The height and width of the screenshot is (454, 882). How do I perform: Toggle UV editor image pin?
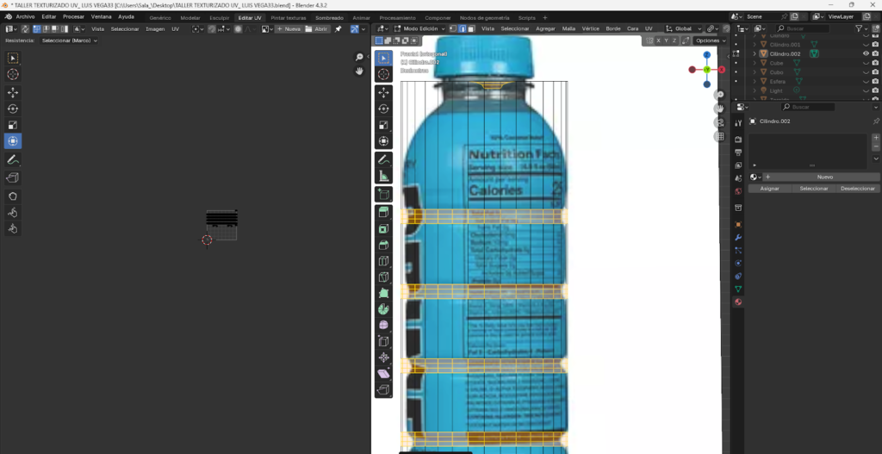pos(338,28)
